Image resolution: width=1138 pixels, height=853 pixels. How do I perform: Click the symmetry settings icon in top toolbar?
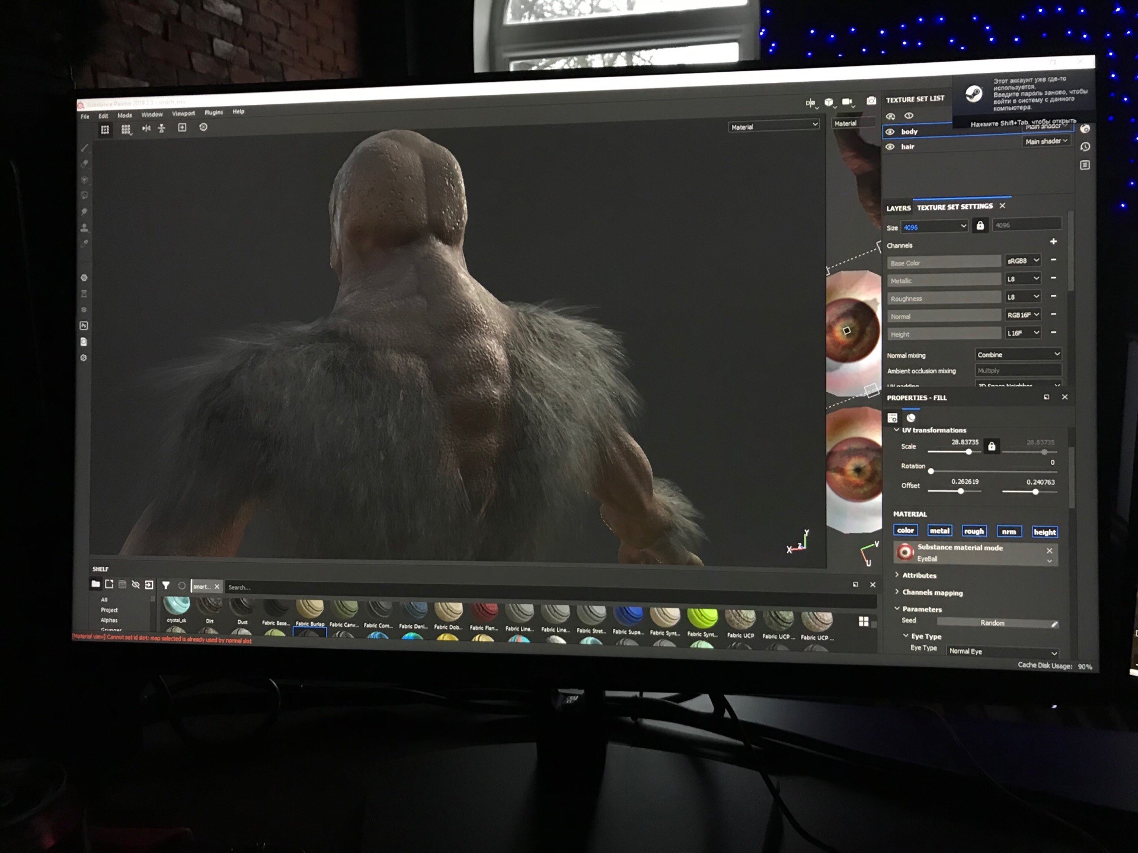[x=161, y=128]
